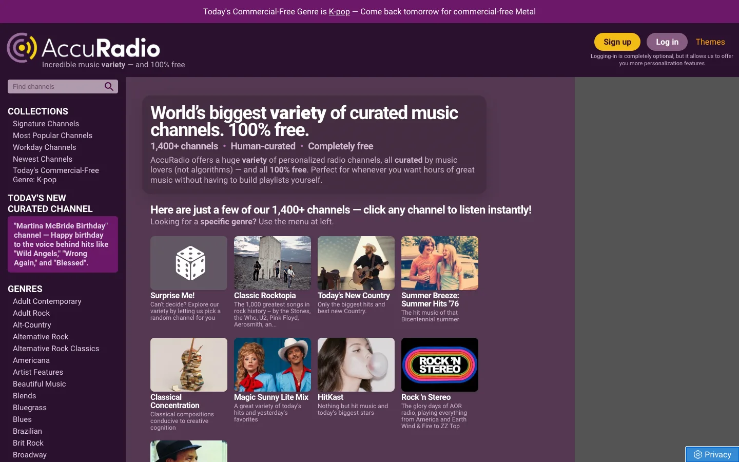Open Today's Commercial-Free Genre: K-pop
The height and width of the screenshot is (462, 739).
[56, 175]
